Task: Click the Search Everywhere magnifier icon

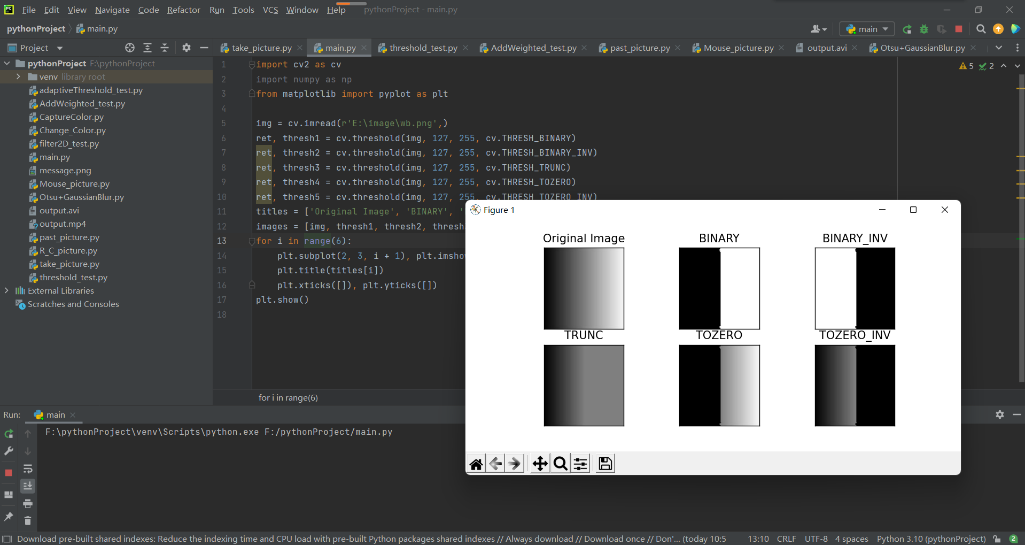Action: [x=981, y=29]
